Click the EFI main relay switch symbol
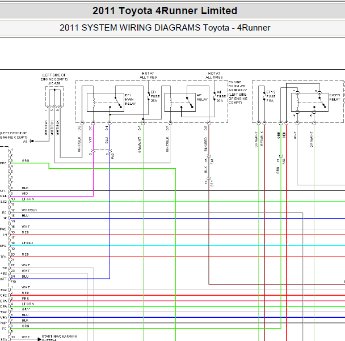Image resolution: width=345 pixels, height=341 pixels. click(118, 103)
